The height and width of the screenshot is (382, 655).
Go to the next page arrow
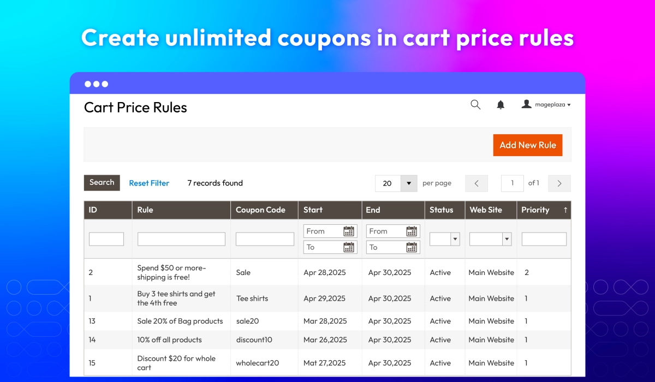(559, 183)
